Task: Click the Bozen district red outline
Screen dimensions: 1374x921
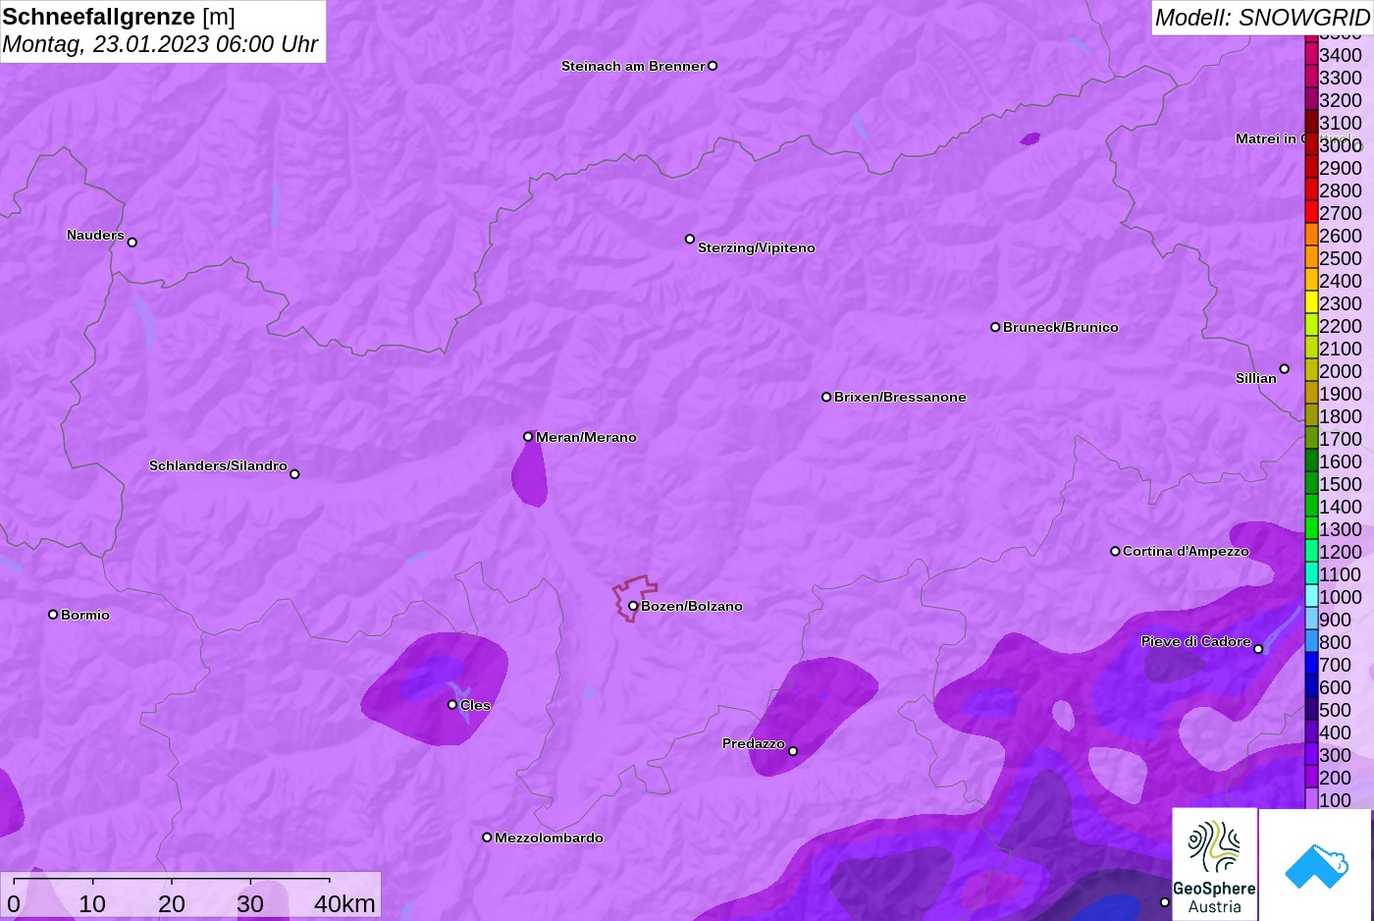Action: pos(635,597)
